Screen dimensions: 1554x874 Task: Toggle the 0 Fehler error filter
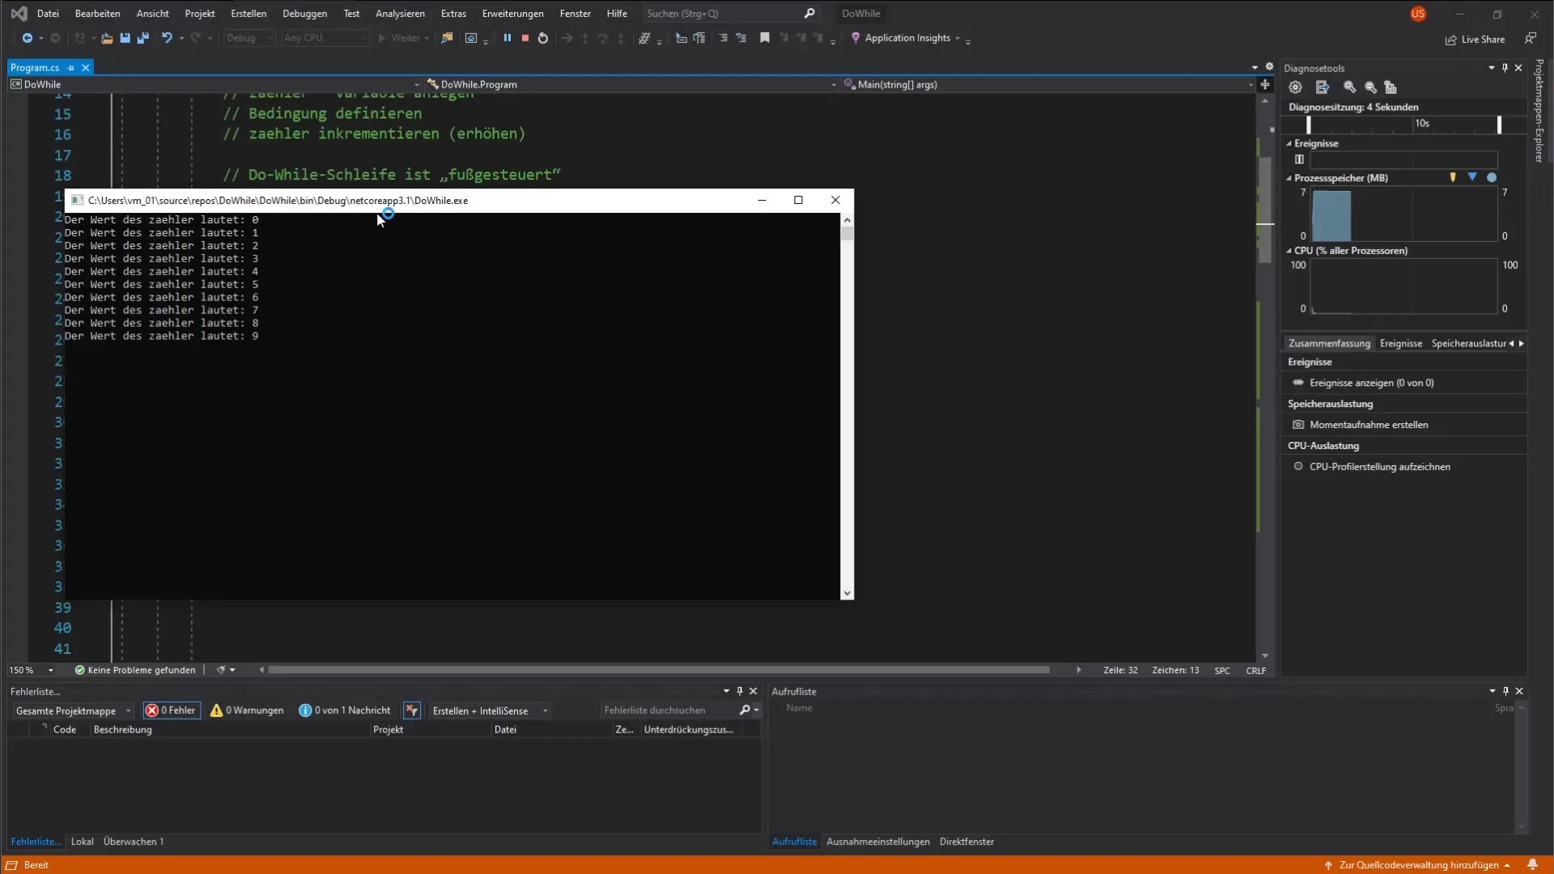(172, 711)
